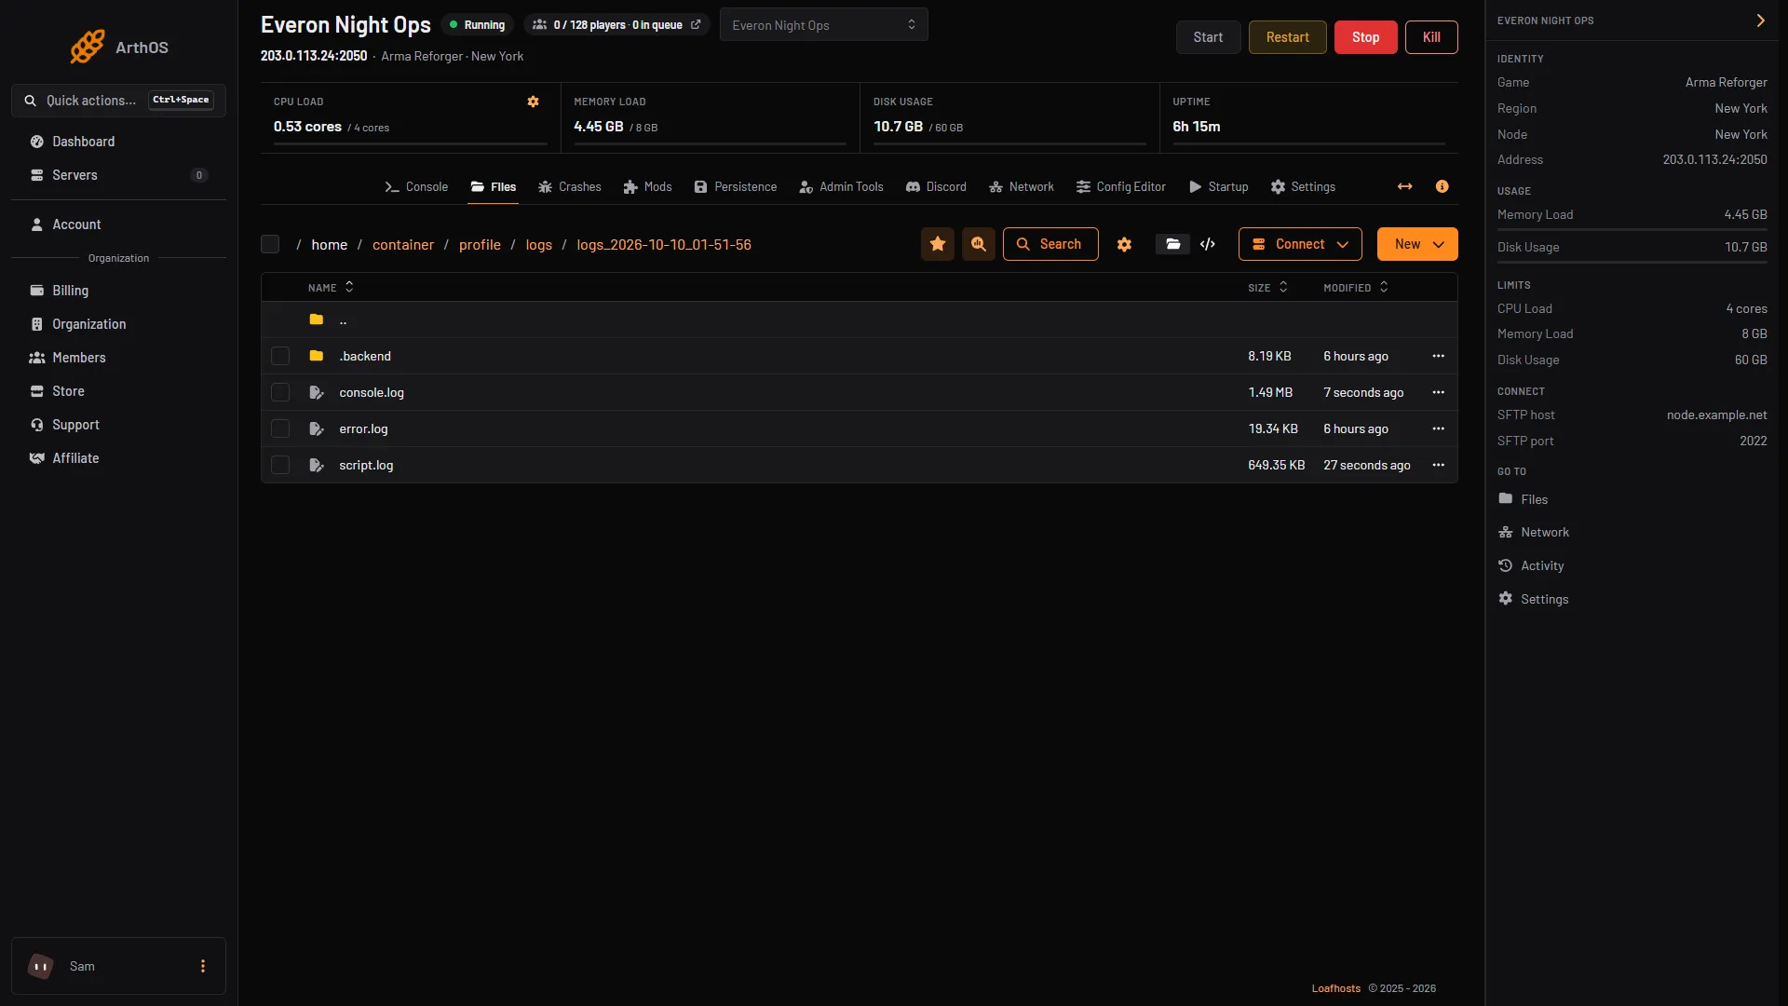Open the Config Editor tab
The image size is (1788, 1006).
point(1121,186)
